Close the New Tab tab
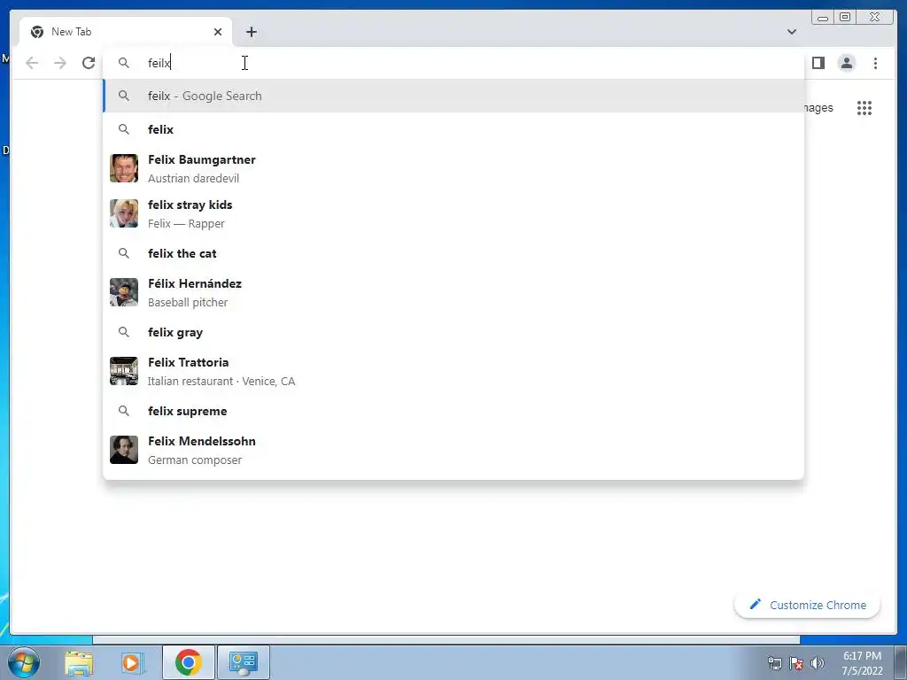This screenshot has height=680, width=907. pyautogui.click(x=218, y=32)
